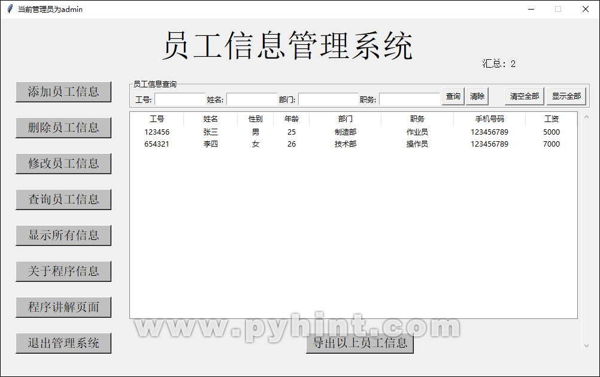Select employee row with ID 654321
This screenshot has width=600, height=377.
(x=353, y=144)
